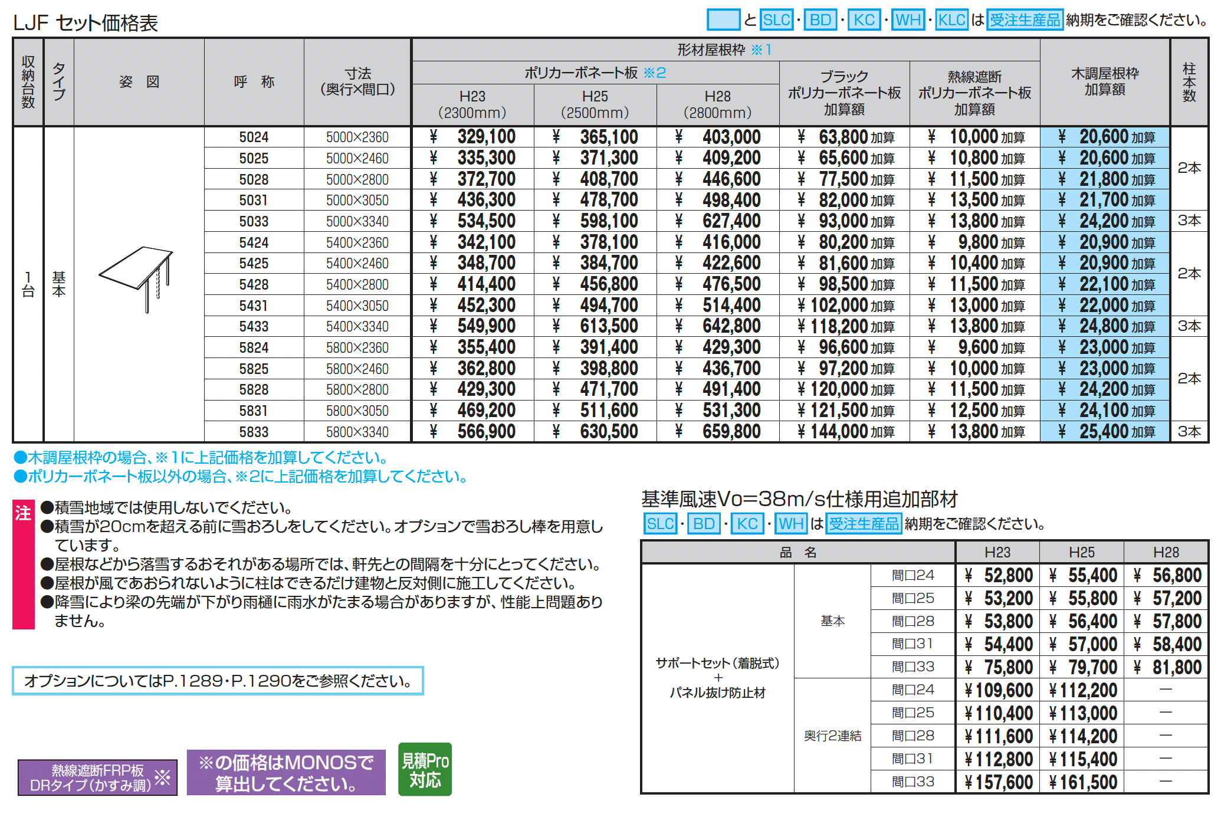The image size is (1221, 817).
Task: Click the BD tag in the top legend
Action: point(820,20)
